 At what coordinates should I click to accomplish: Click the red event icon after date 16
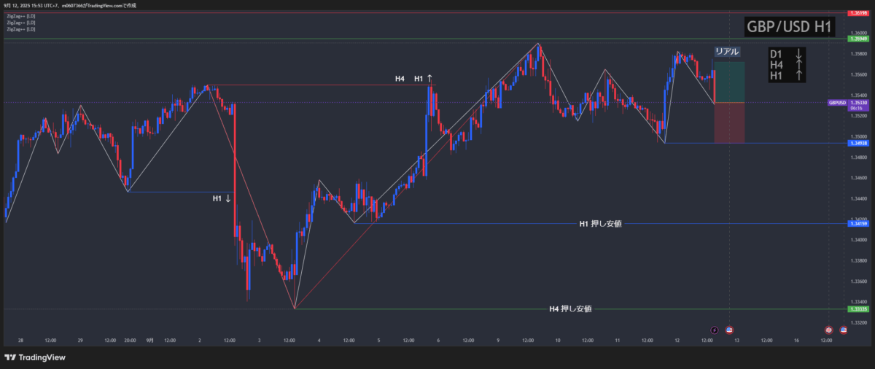point(828,330)
